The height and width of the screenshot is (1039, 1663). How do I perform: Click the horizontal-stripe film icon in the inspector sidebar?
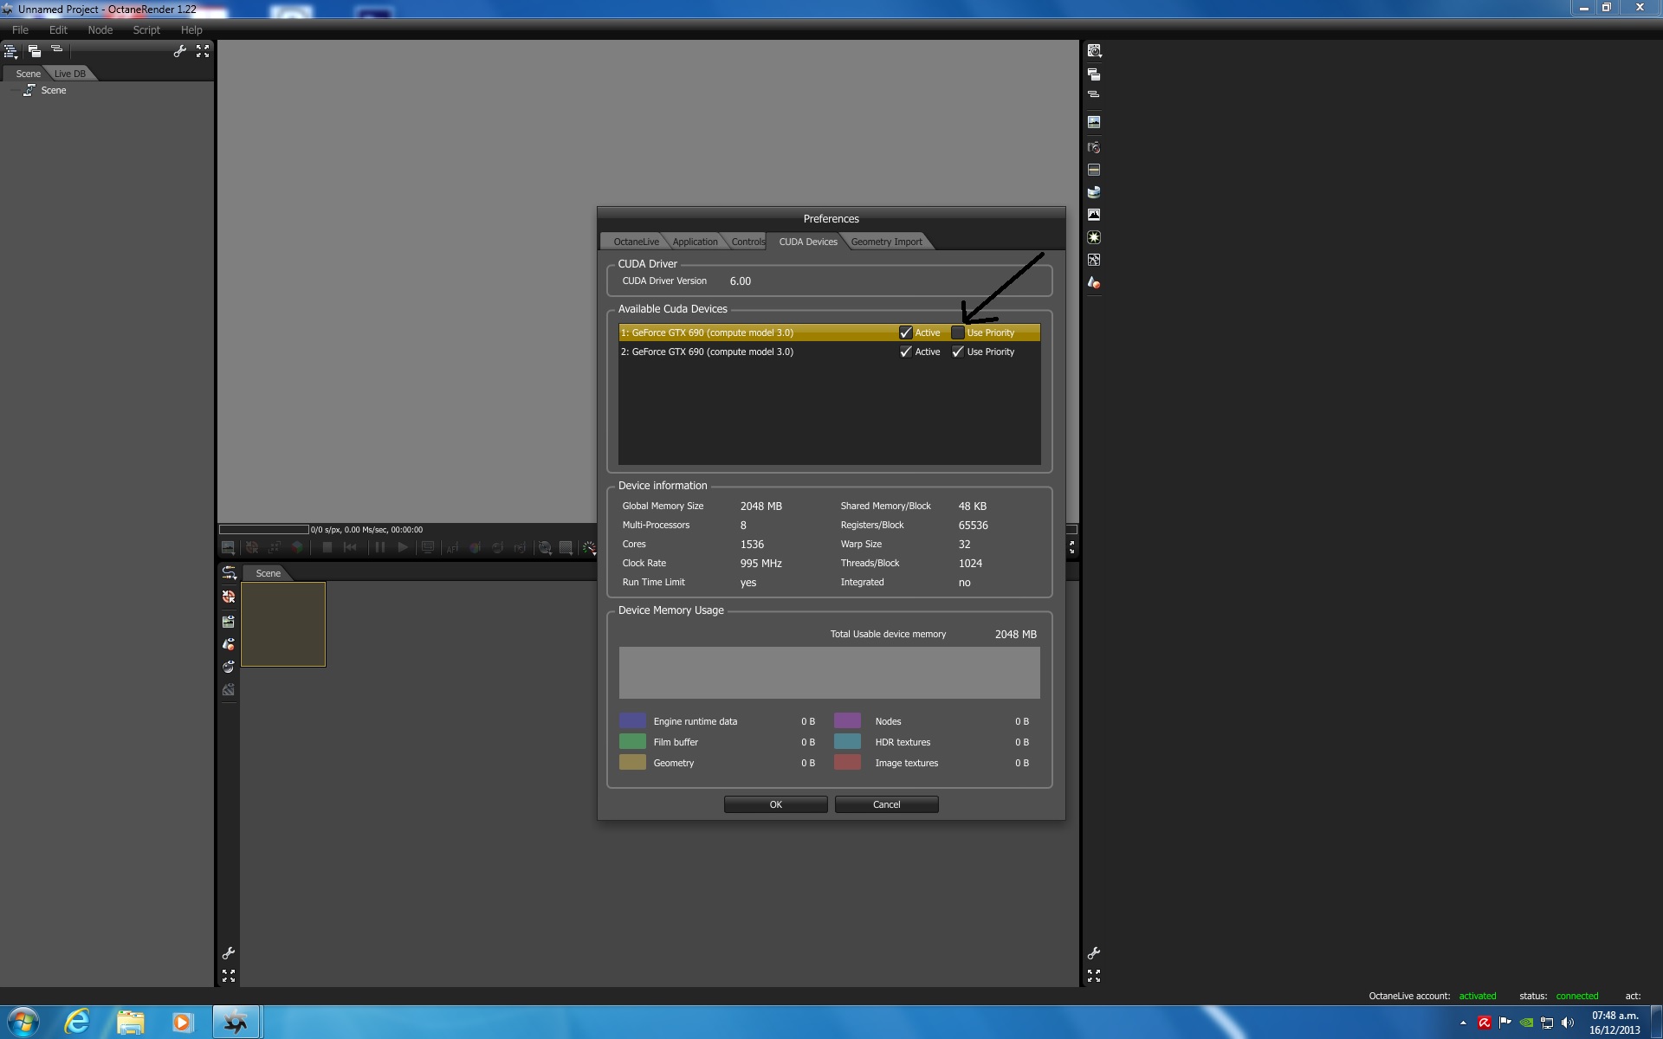[x=1094, y=170]
